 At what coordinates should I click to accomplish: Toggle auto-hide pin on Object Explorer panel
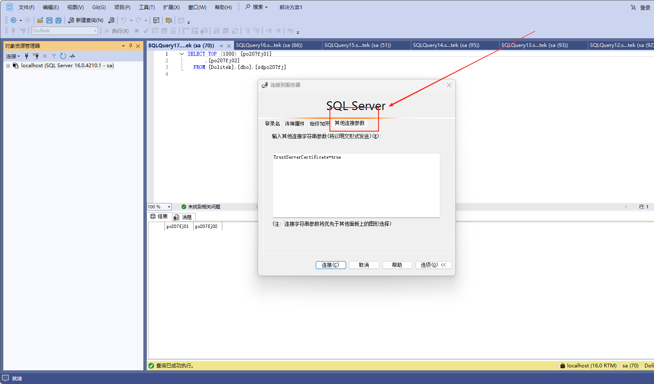pyautogui.click(x=130, y=46)
